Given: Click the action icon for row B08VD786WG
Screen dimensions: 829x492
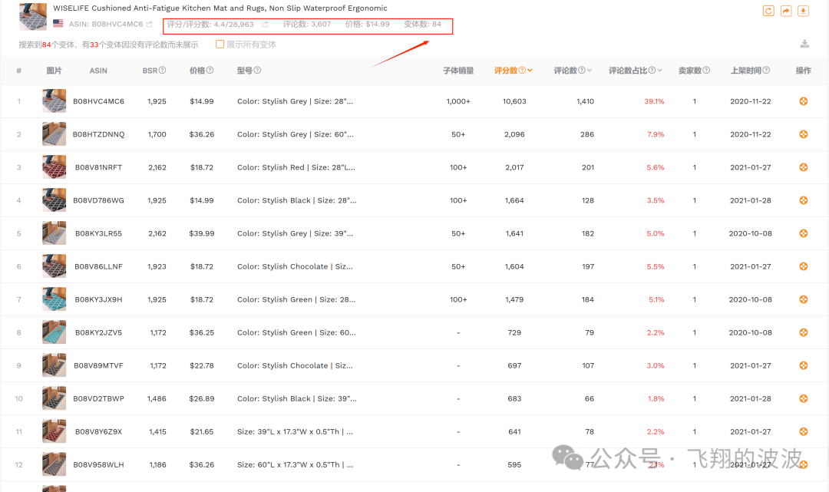Looking at the screenshot, I should (x=804, y=200).
